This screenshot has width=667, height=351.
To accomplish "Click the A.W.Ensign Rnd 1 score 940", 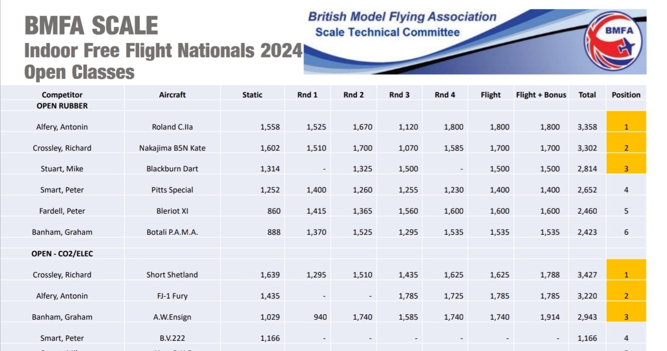I will pyautogui.click(x=320, y=317).
